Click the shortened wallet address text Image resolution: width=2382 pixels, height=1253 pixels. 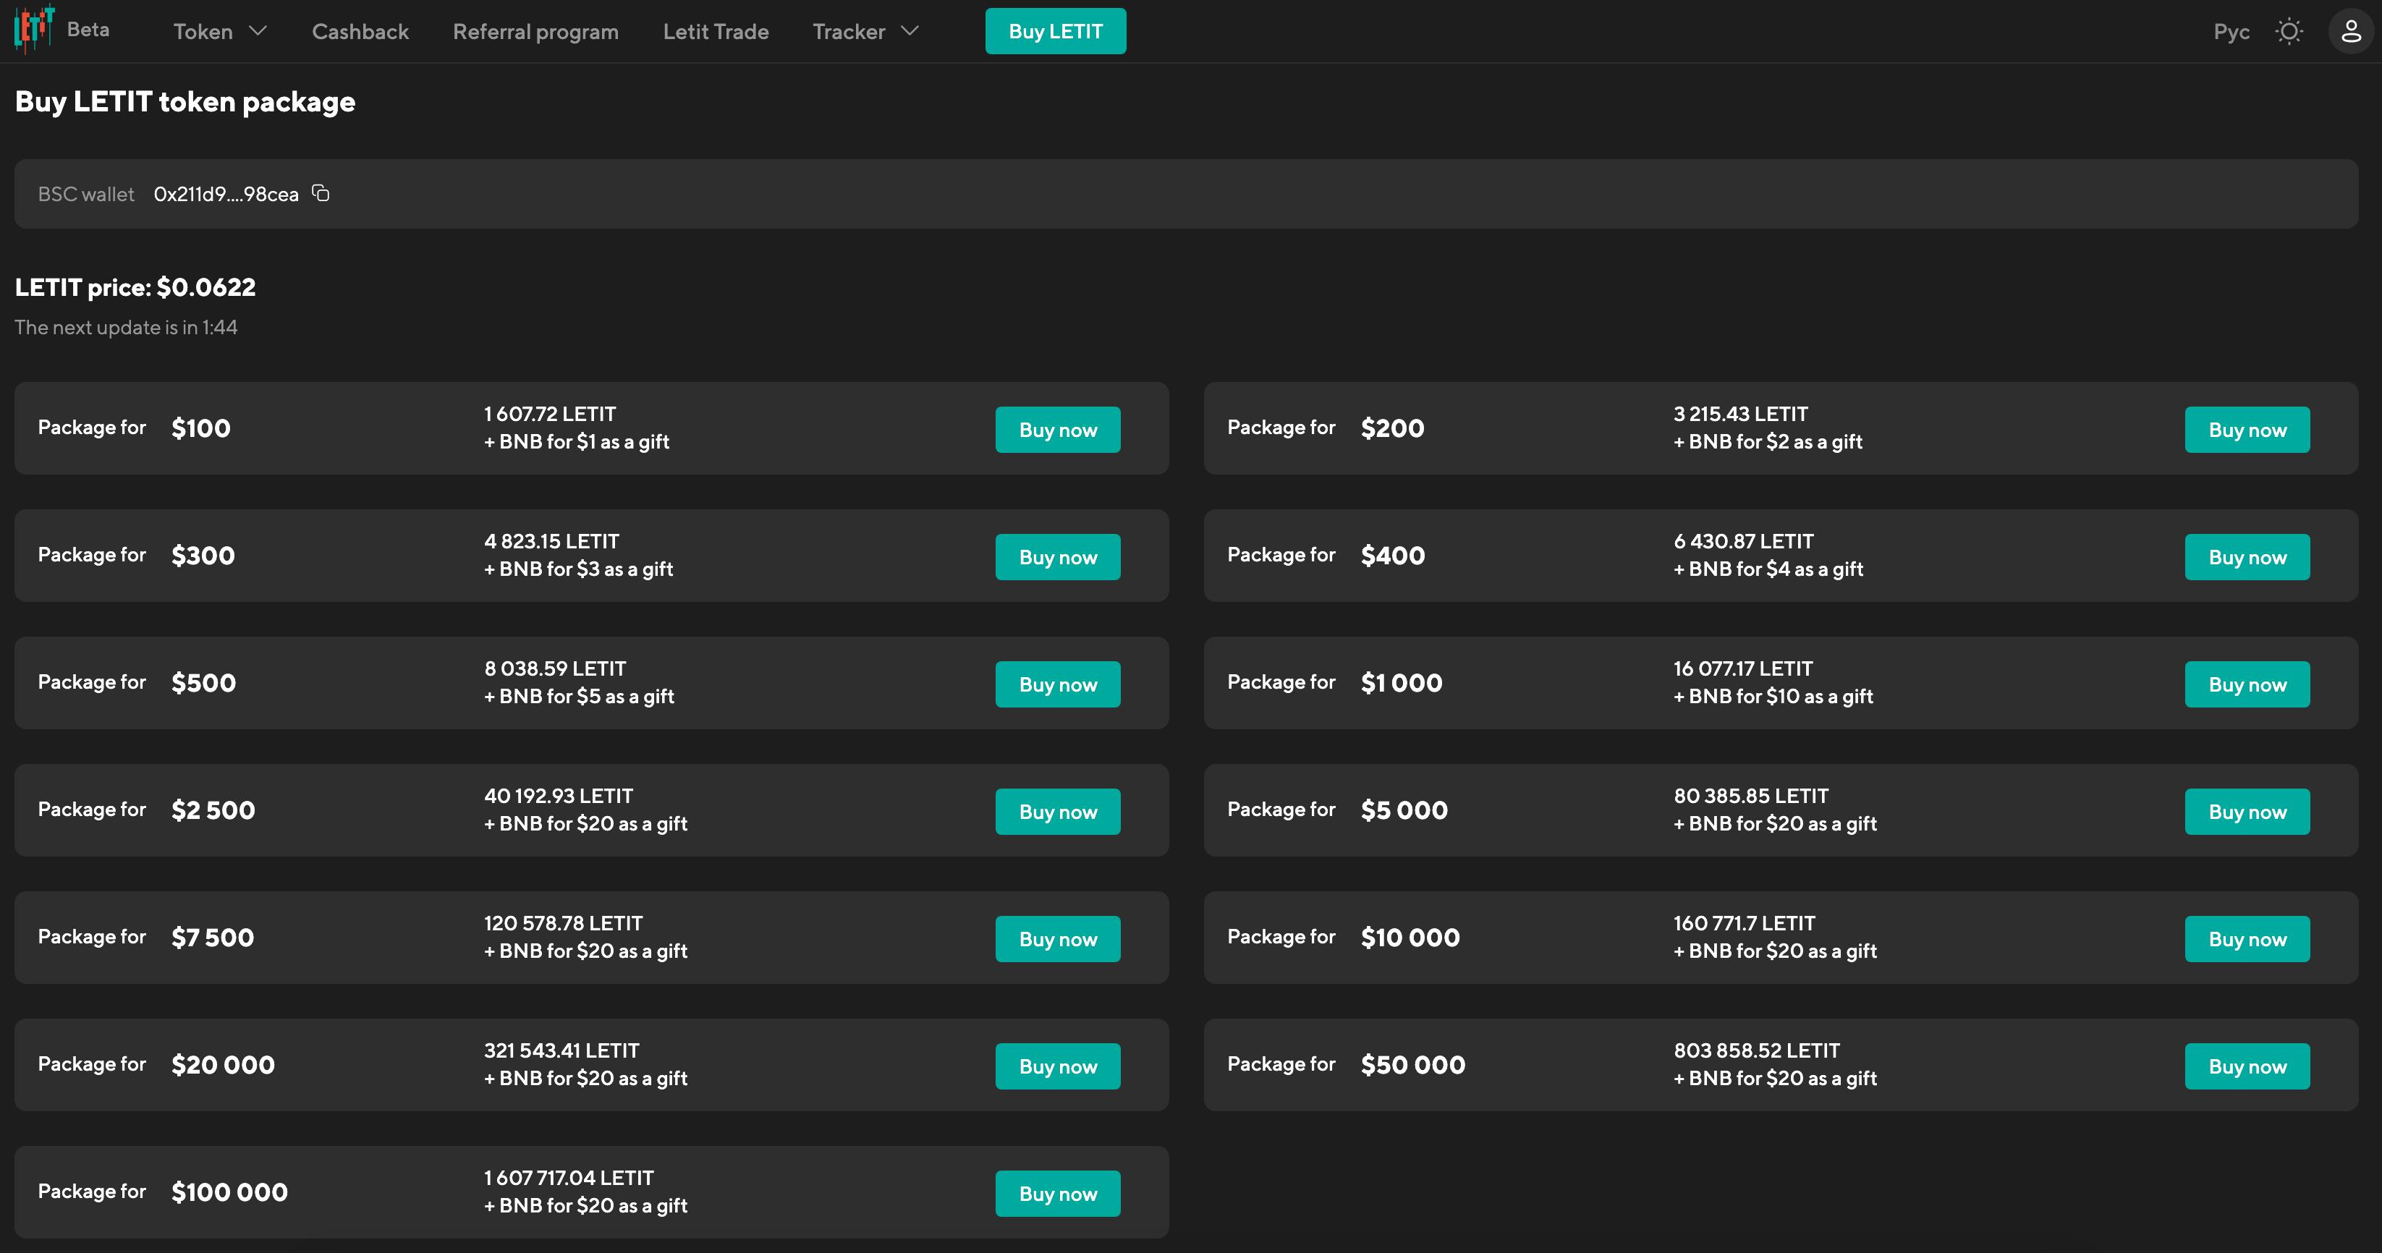click(x=226, y=194)
